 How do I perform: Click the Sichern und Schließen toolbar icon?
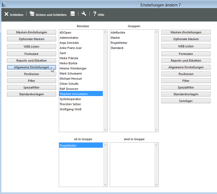pyautogui.click(x=32, y=14)
